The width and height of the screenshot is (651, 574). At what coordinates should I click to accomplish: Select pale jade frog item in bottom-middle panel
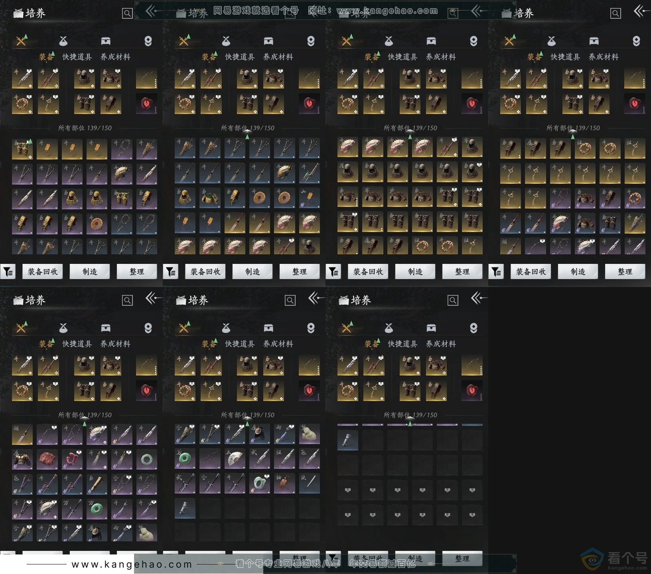[x=310, y=434]
